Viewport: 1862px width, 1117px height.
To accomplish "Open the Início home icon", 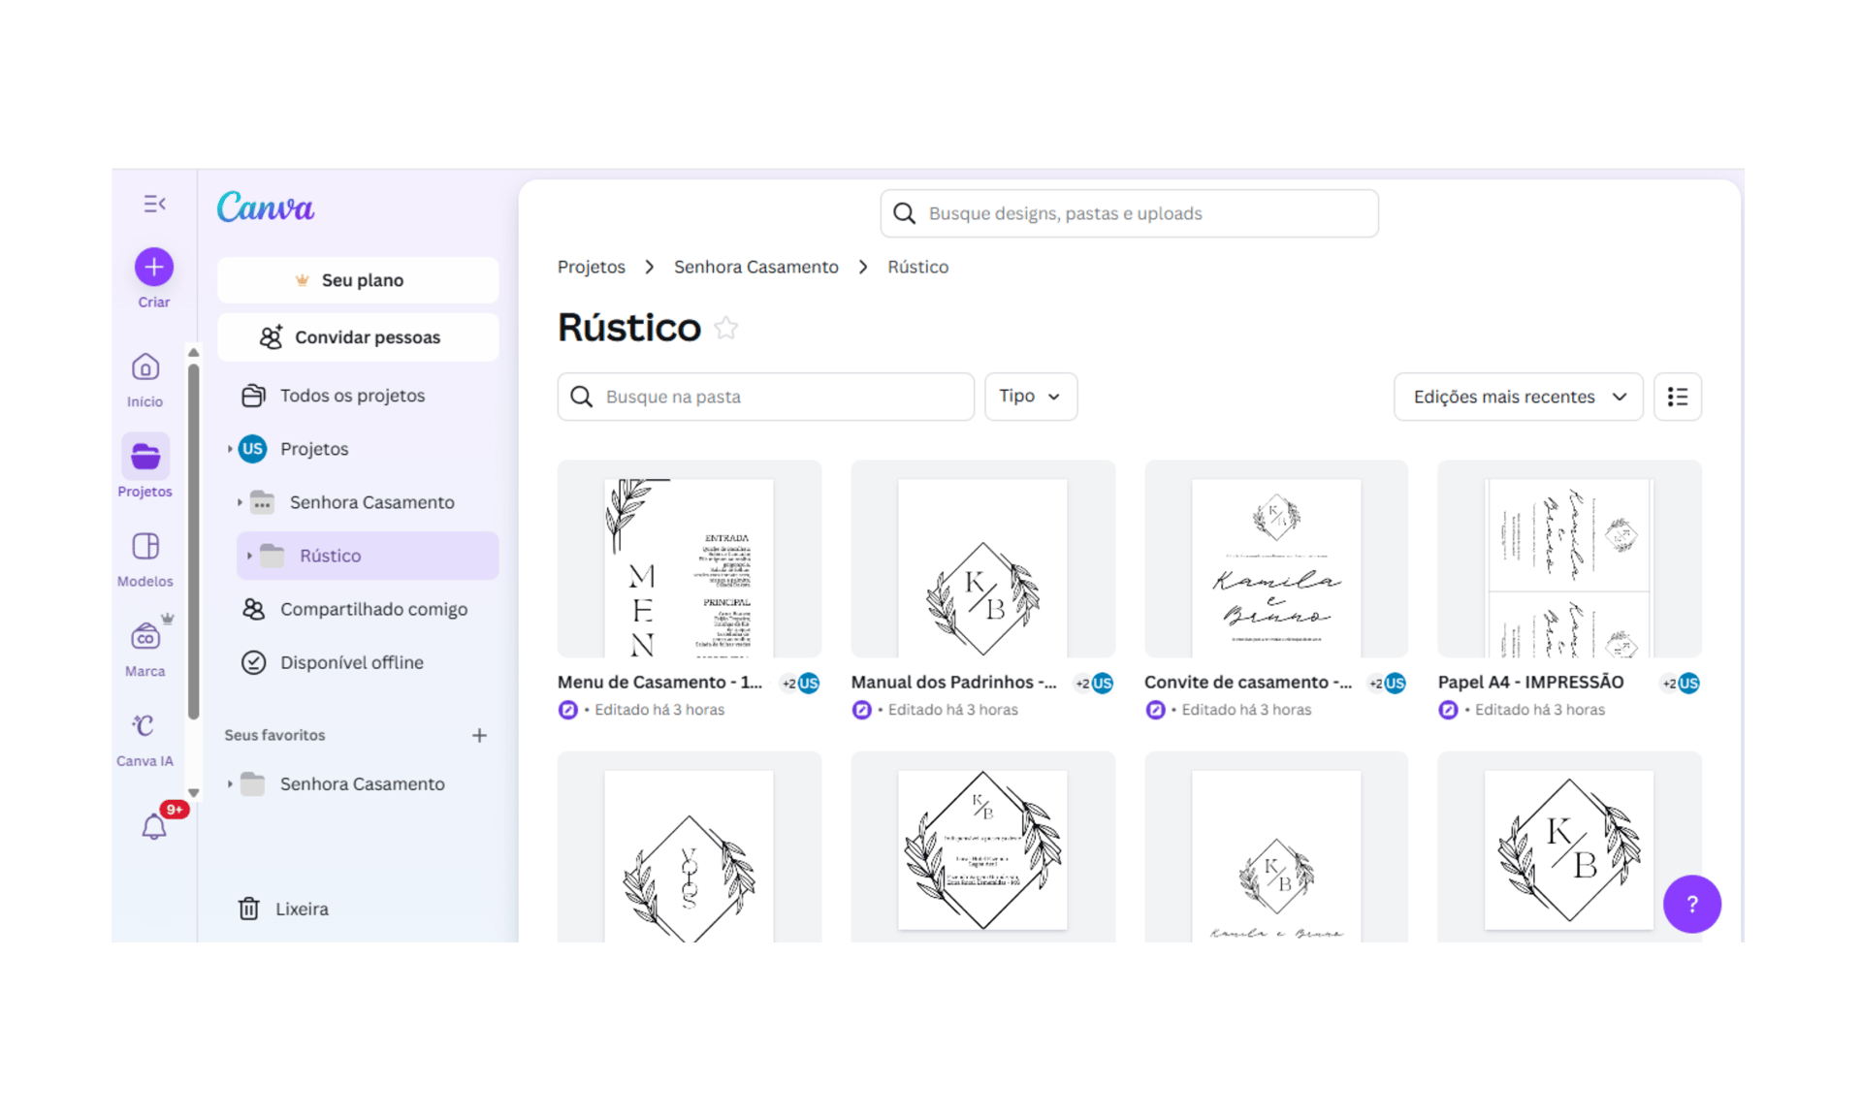I will tap(145, 367).
